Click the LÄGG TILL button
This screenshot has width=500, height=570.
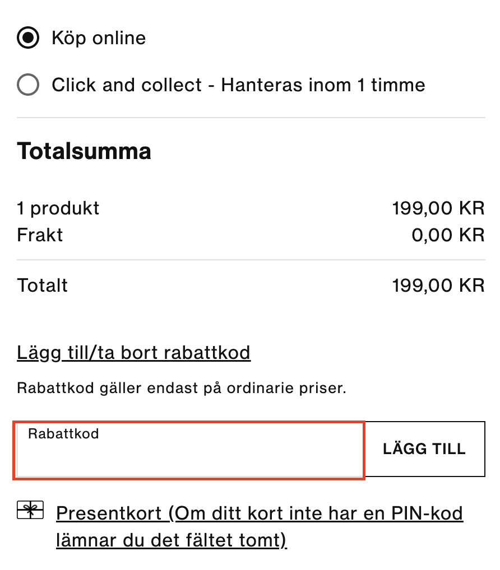pyautogui.click(x=424, y=449)
